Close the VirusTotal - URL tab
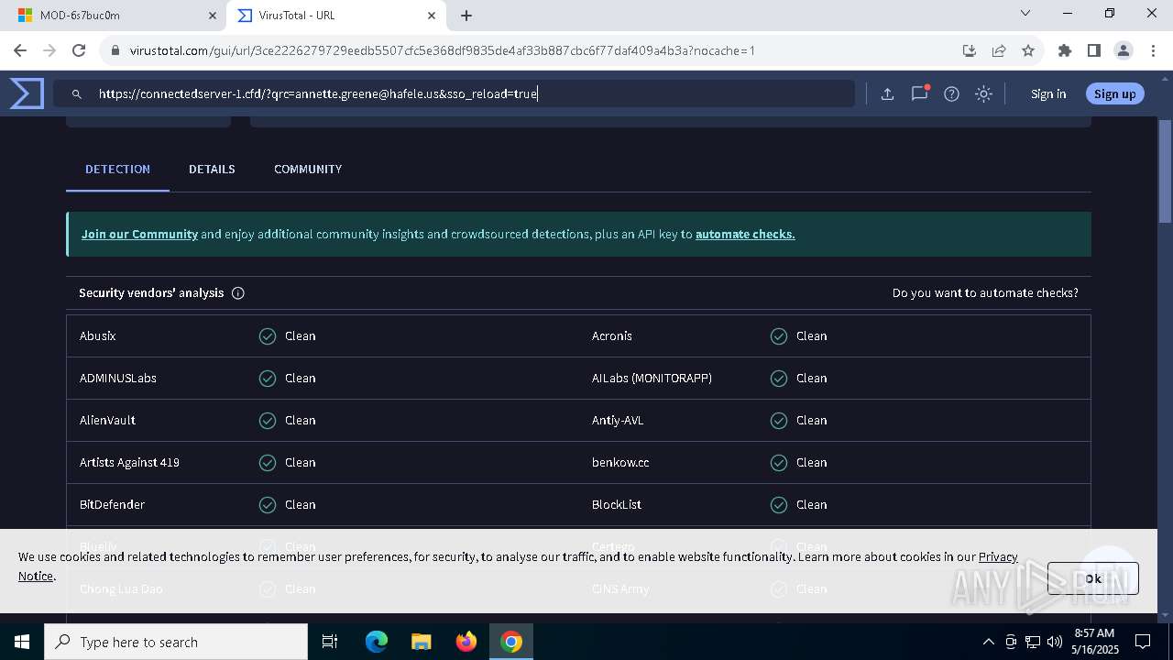This screenshot has height=660, width=1173. 432,16
